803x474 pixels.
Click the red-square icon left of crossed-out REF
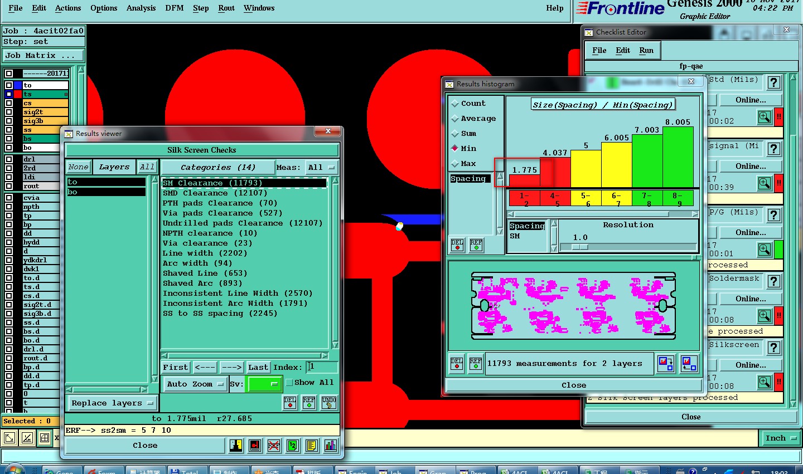coord(255,446)
